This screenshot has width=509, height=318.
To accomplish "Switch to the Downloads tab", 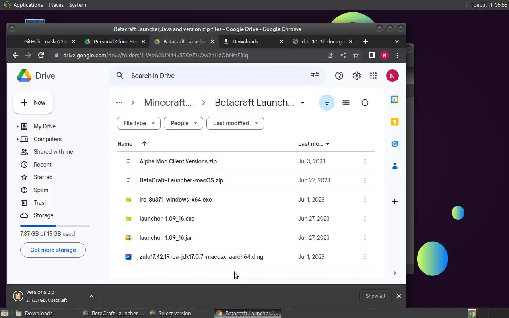I will click(x=253, y=41).
